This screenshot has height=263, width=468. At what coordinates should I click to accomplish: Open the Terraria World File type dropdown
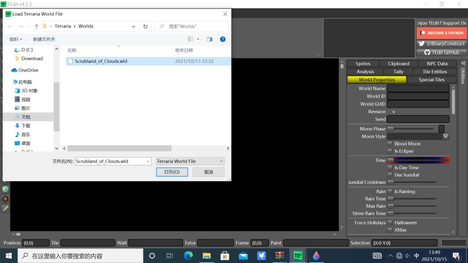[190, 161]
